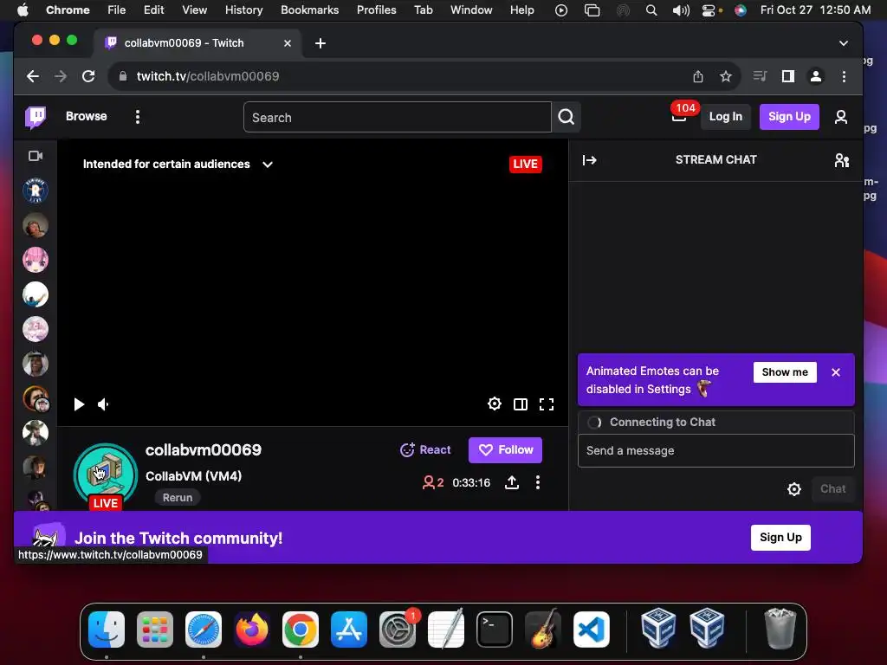Open chat settings gear icon
Screen dimensions: 887x665
794,489
